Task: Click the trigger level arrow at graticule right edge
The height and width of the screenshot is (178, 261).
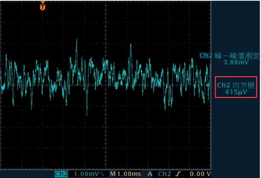Action: click(x=208, y=85)
